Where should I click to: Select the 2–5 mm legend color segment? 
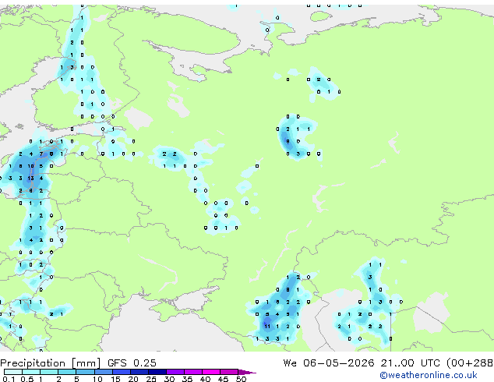click(x=67, y=372)
